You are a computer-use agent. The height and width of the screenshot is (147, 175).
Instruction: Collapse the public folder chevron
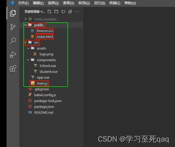pos(25,25)
